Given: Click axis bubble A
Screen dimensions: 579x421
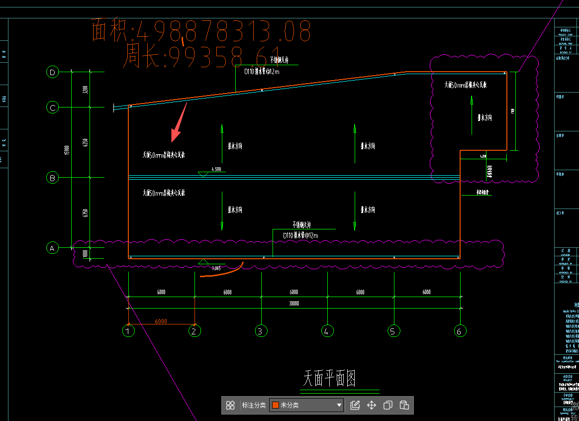Looking at the screenshot, I should (52, 248).
